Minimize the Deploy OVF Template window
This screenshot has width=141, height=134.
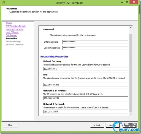[122, 2]
